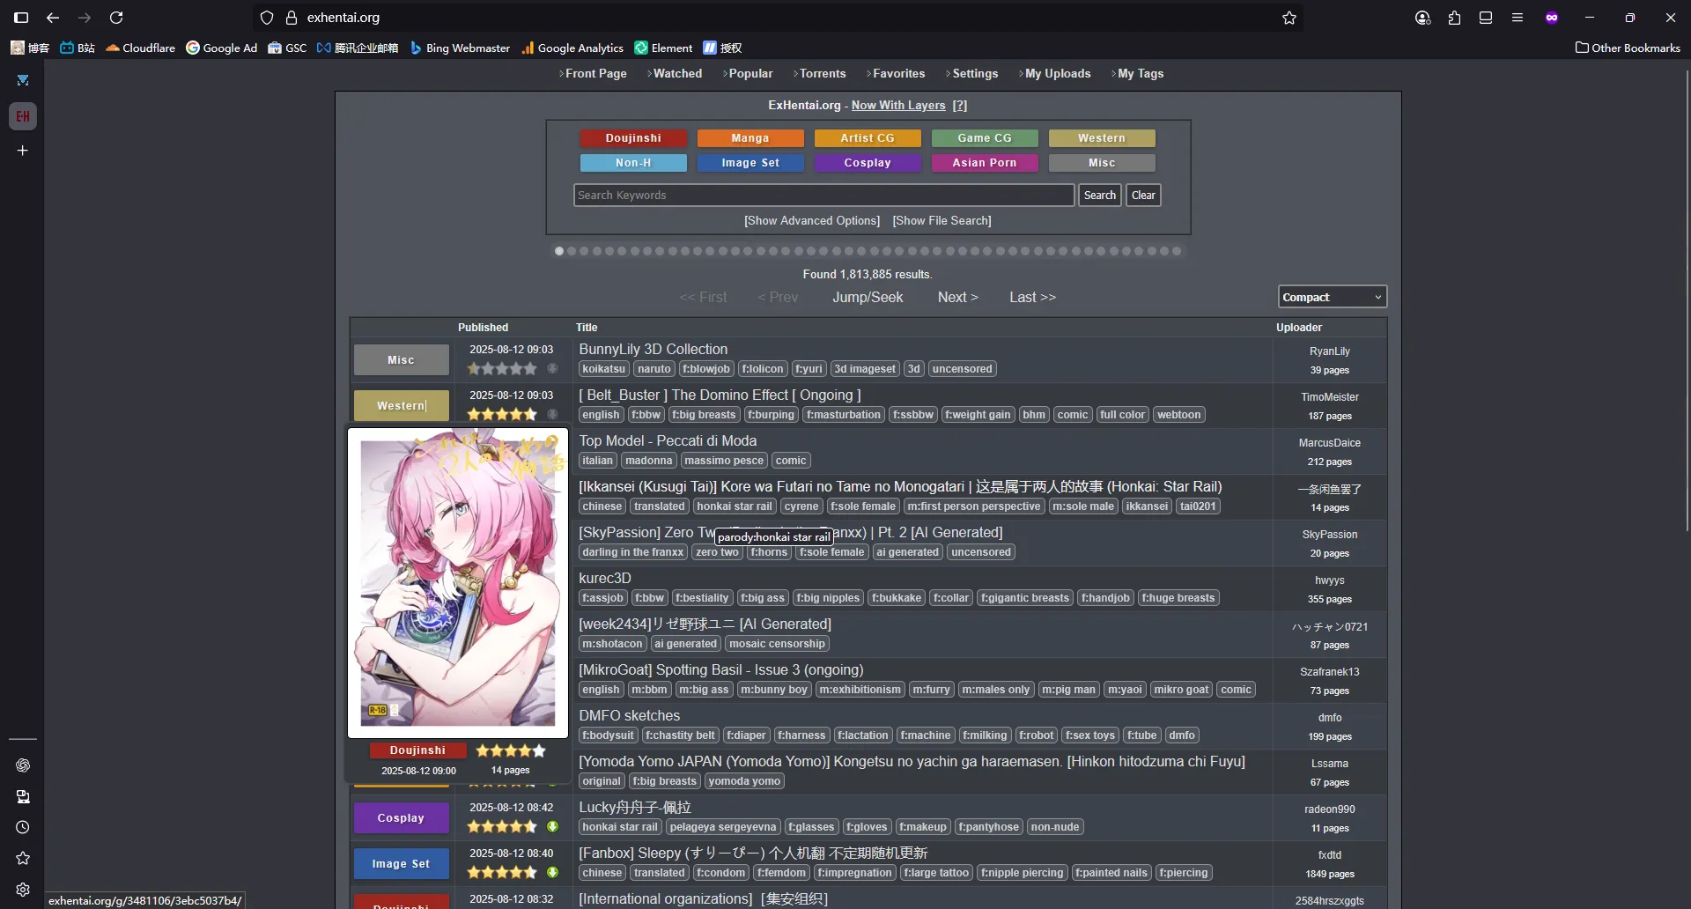Viewport: 1691px width, 909px height.
Task: Open the browser extensions icon
Action: 1454,18
